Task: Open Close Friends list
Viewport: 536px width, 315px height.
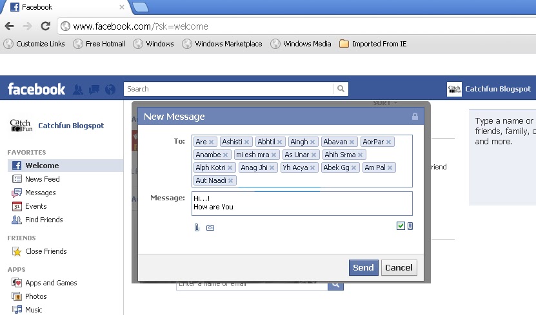Action: point(39,251)
